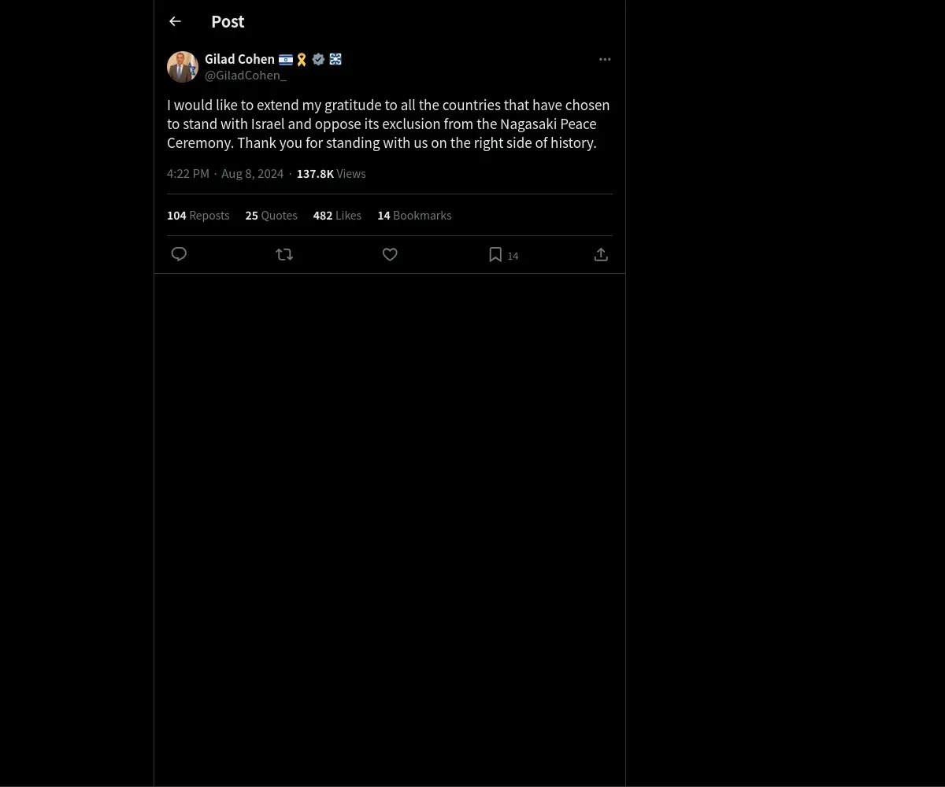Click the reply speech bubble icon
Image resolution: width=945 pixels, height=787 pixels.
click(179, 254)
